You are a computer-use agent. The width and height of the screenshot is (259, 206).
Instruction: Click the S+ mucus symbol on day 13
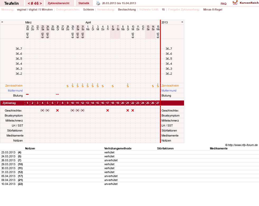pyautogui.click(x=88, y=86)
